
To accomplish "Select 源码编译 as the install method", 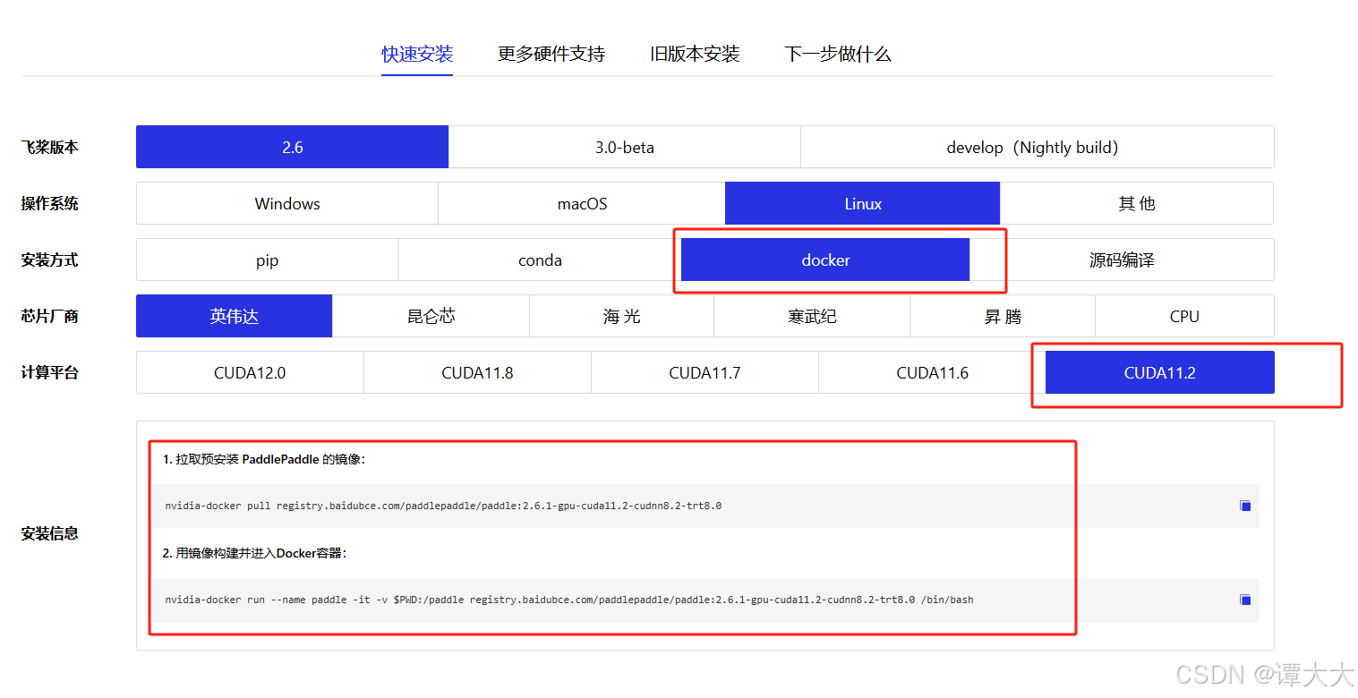I will pos(1122,260).
